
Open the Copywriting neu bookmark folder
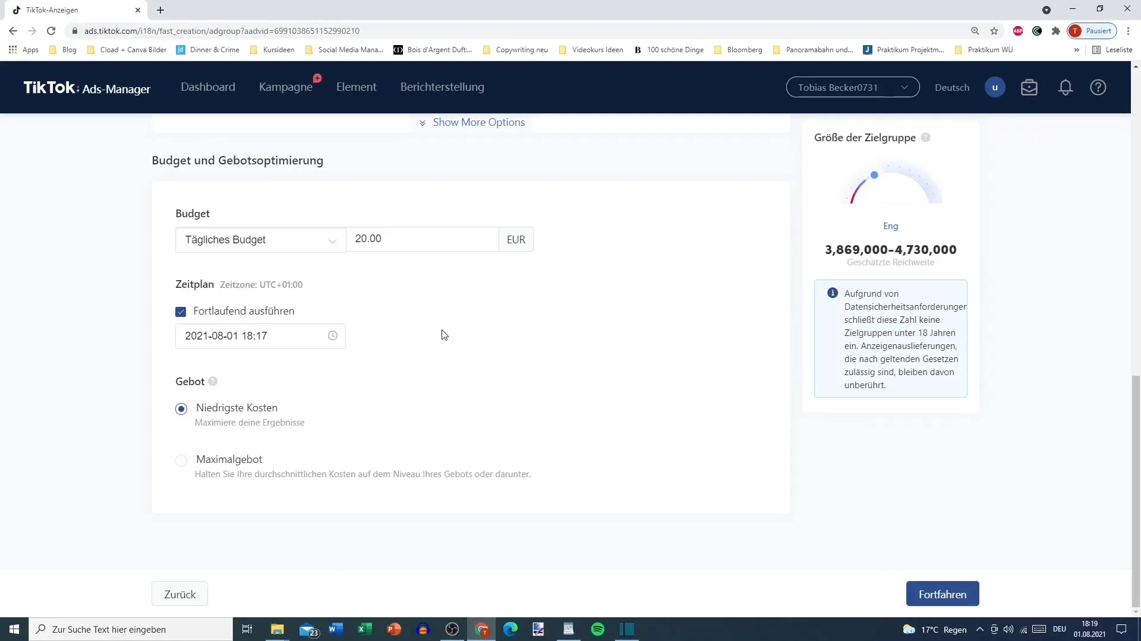pyautogui.click(x=516, y=50)
